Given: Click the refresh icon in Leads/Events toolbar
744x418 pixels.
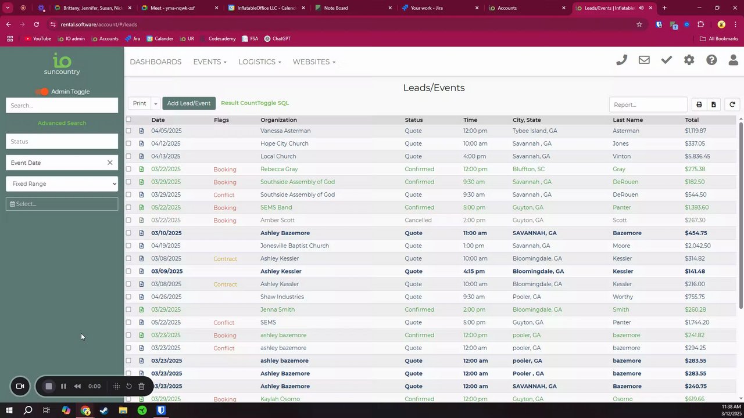Looking at the screenshot, I should pos(732,105).
